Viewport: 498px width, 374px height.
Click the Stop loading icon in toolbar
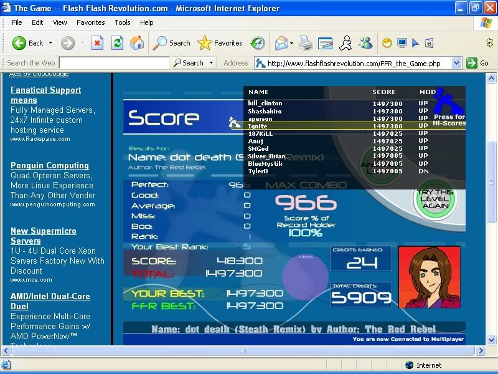pos(97,43)
